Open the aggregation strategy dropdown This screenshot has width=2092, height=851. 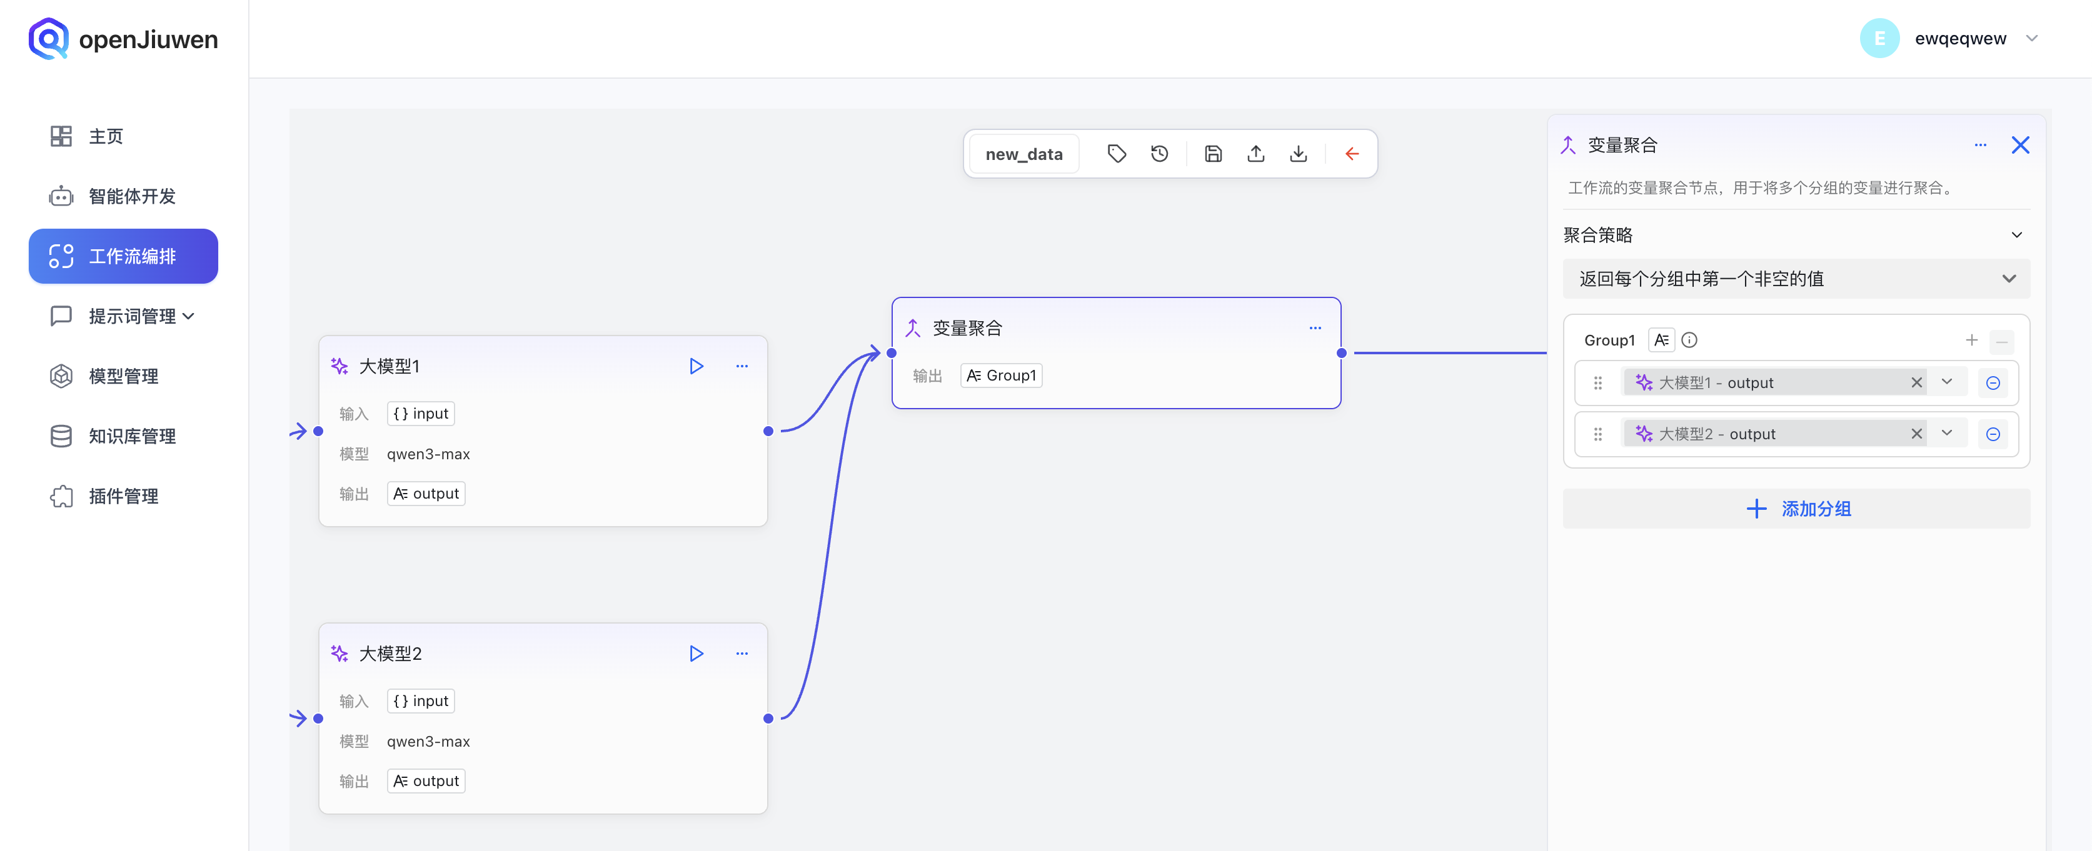click(x=1796, y=279)
